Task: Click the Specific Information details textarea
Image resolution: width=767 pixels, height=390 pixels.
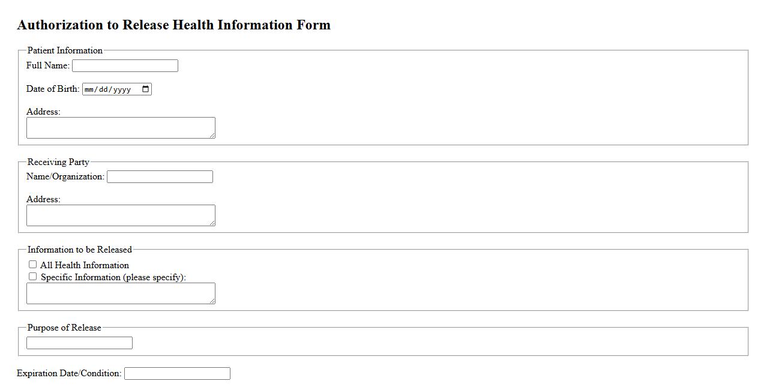Action: pyautogui.click(x=120, y=293)
